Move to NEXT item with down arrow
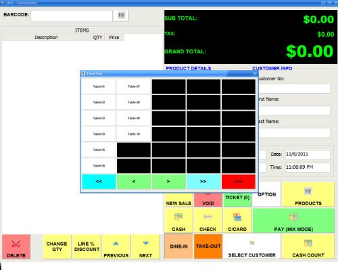The image size is (338, 270). tap(145, 247)
